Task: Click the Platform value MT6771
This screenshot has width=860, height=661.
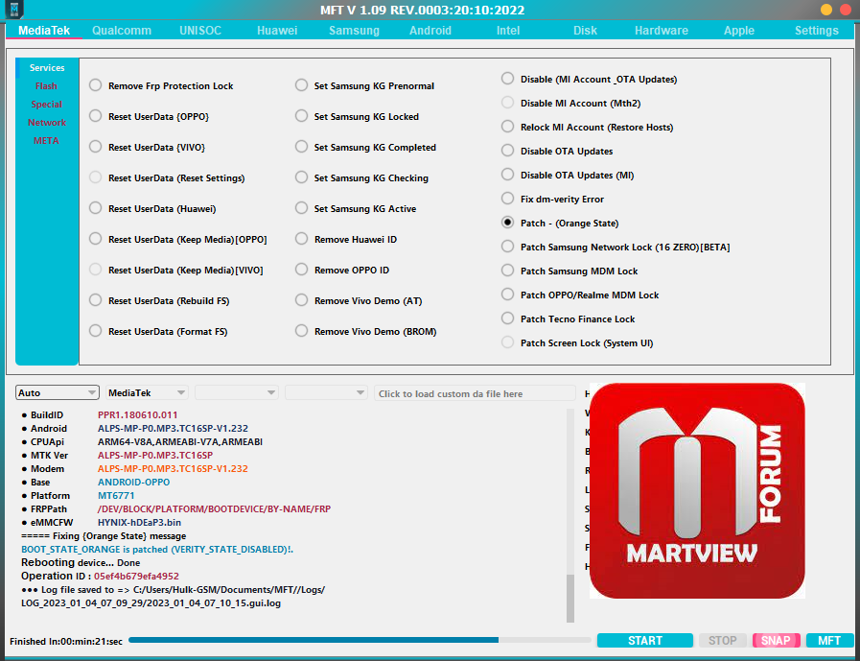Action: pyautogui.click(x=116, y=496)
